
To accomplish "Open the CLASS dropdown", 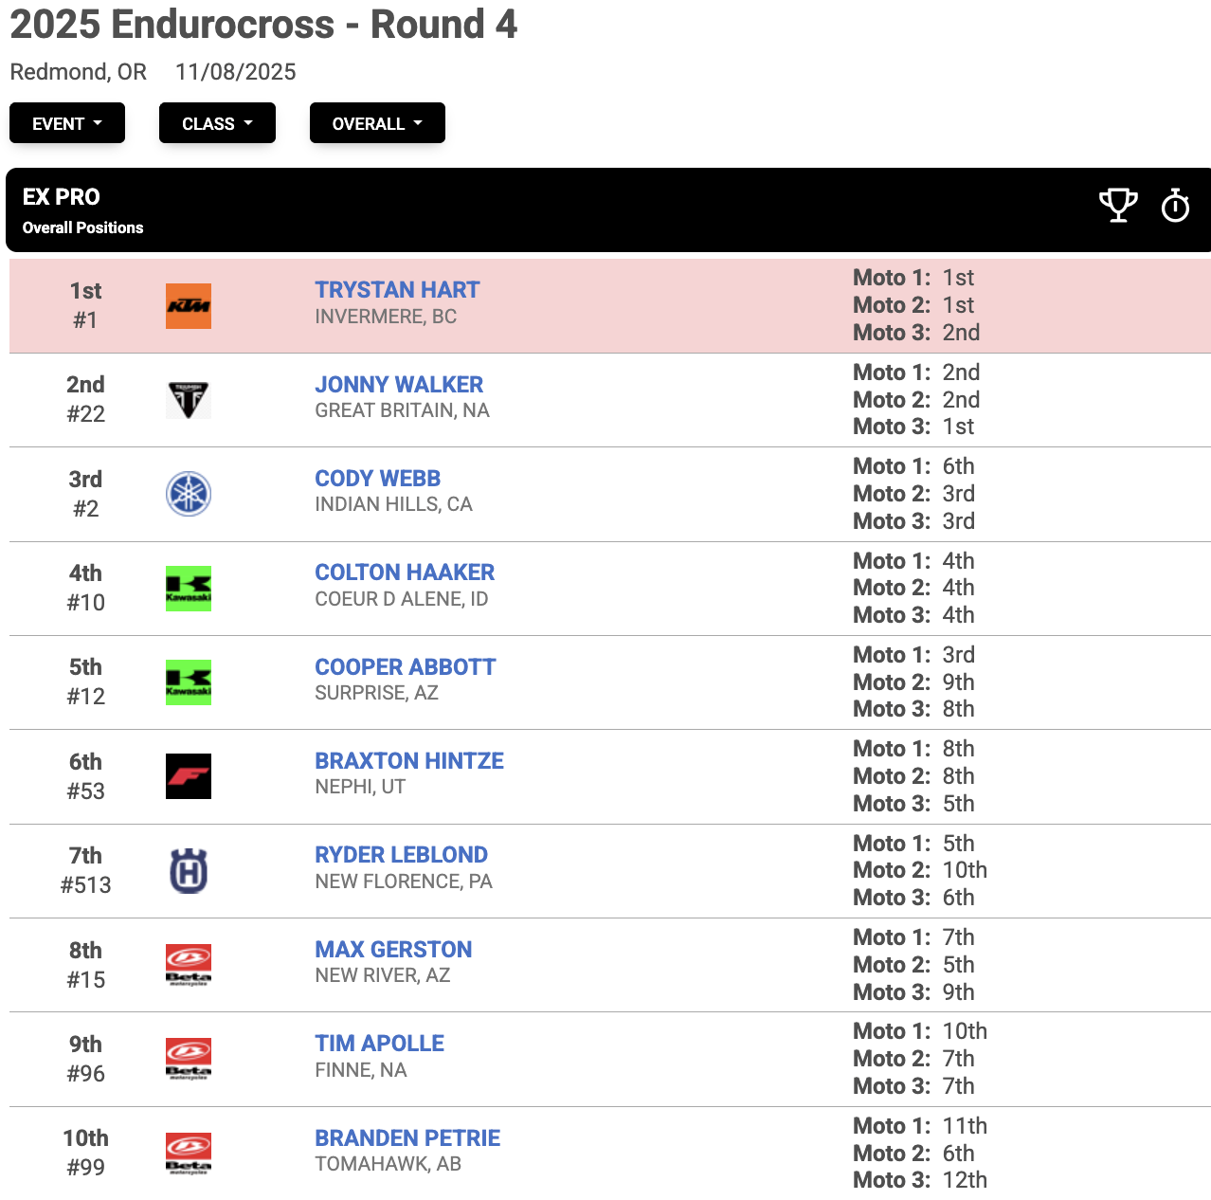I will click(217, 123).
